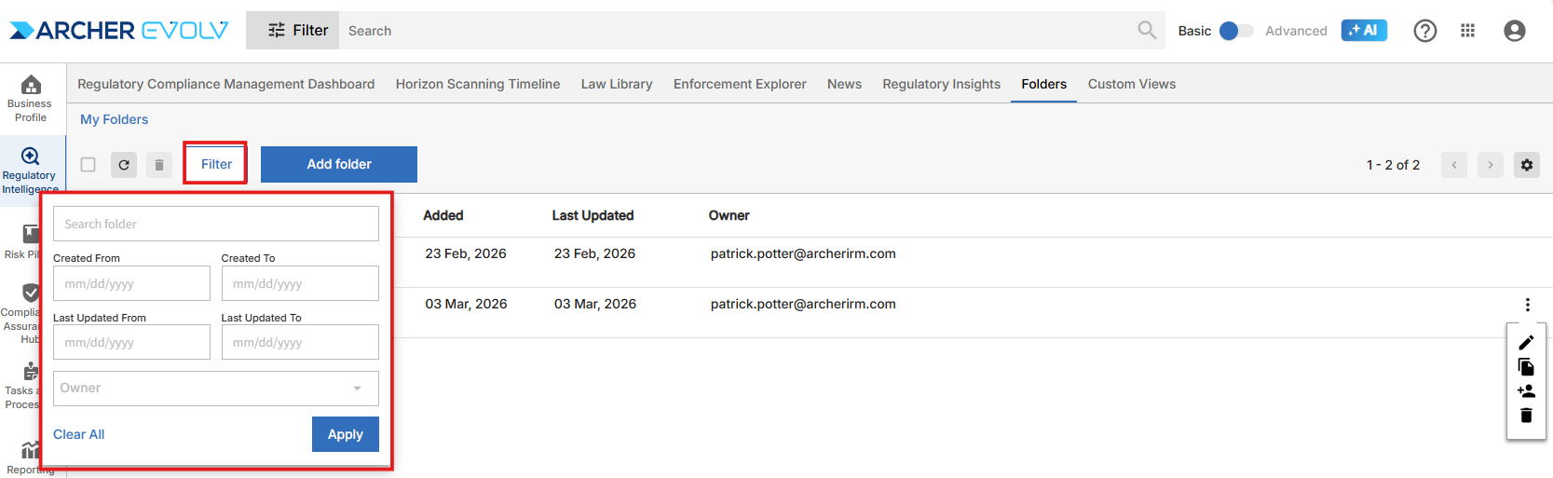
Task: Open the Enforcement Explorer tab
Action: point(740,84)
